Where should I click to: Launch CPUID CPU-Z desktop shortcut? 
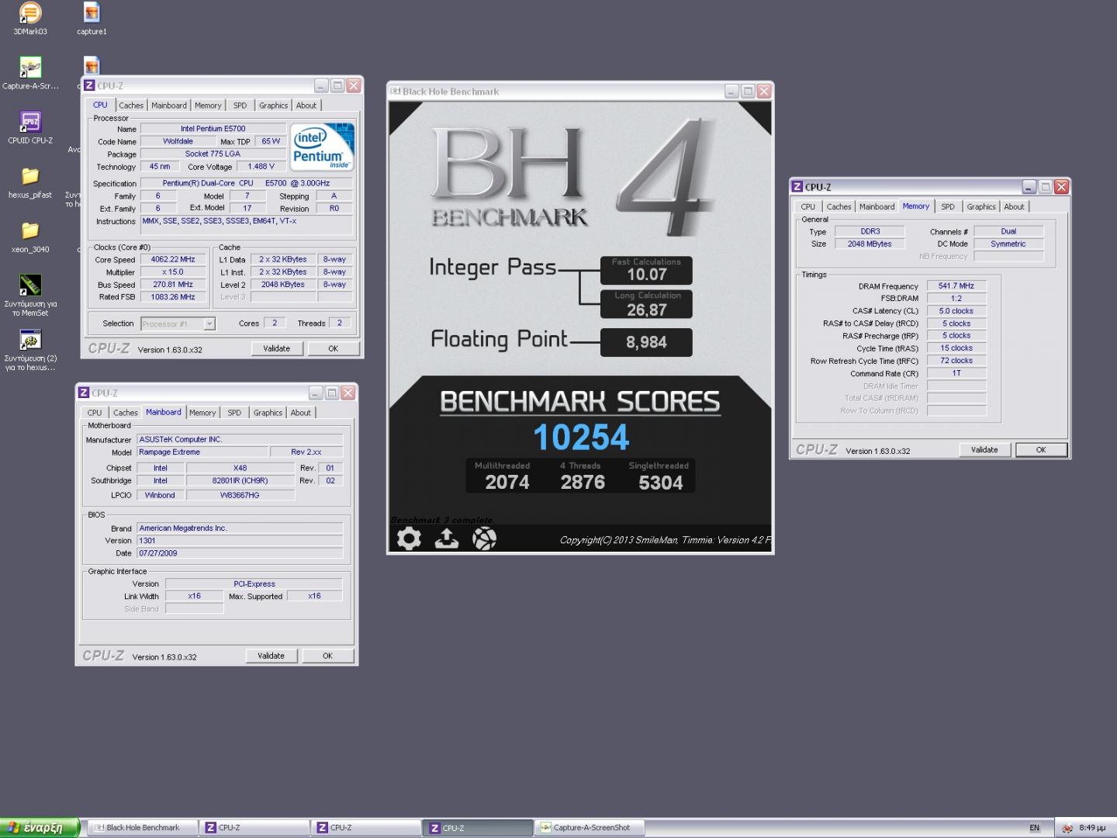pos(30,127)
